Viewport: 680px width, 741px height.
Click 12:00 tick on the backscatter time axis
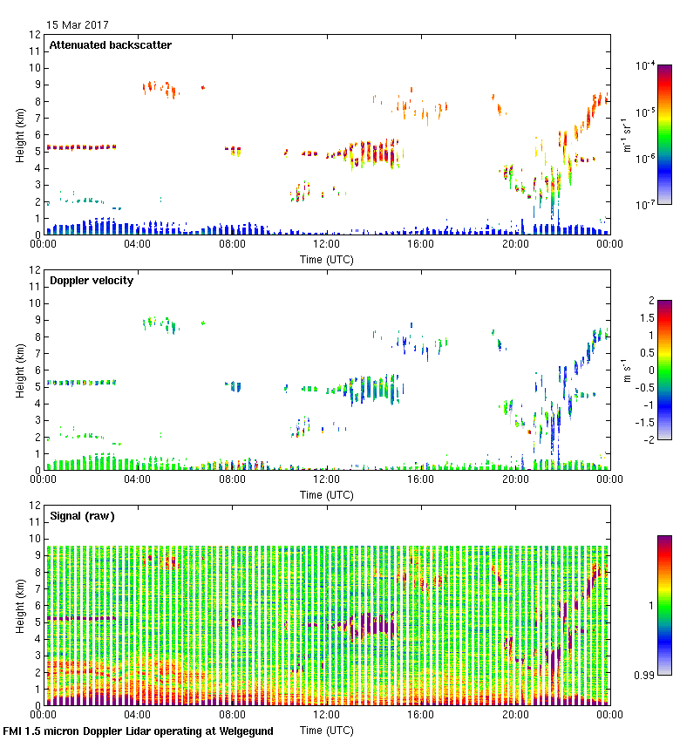(326, 245)
